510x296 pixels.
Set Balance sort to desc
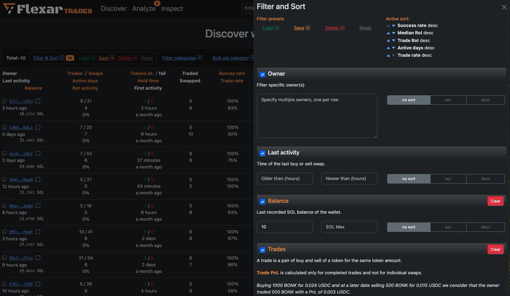click(x=485, y=227)
